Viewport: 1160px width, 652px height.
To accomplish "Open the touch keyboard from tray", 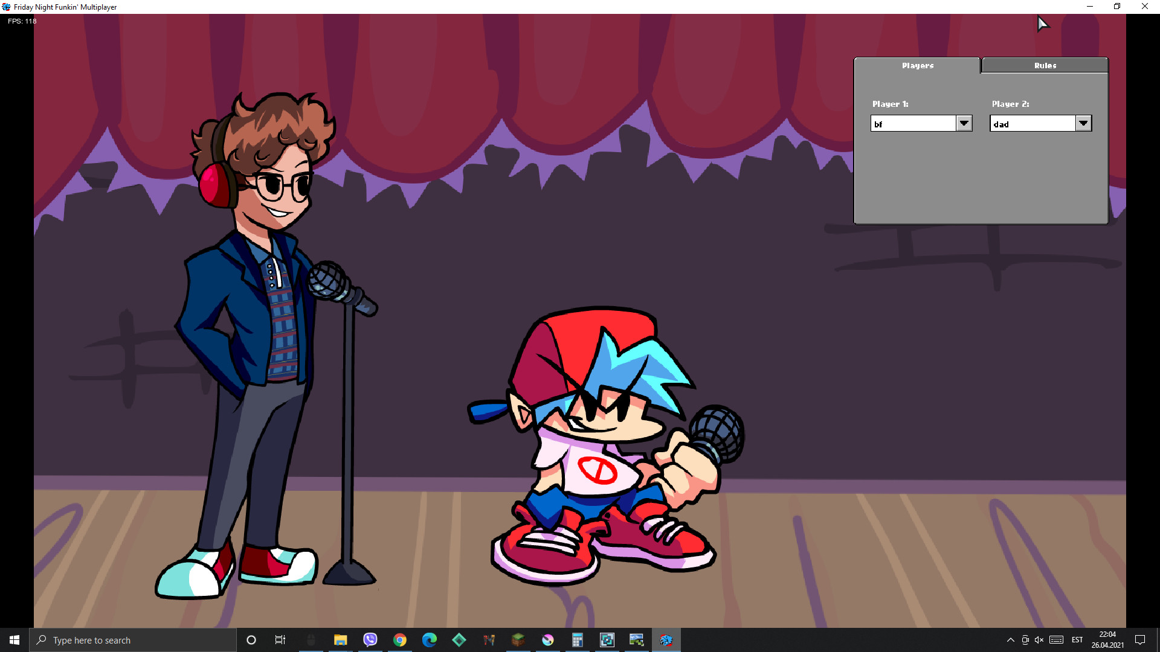I will (x=1056, y=640).
